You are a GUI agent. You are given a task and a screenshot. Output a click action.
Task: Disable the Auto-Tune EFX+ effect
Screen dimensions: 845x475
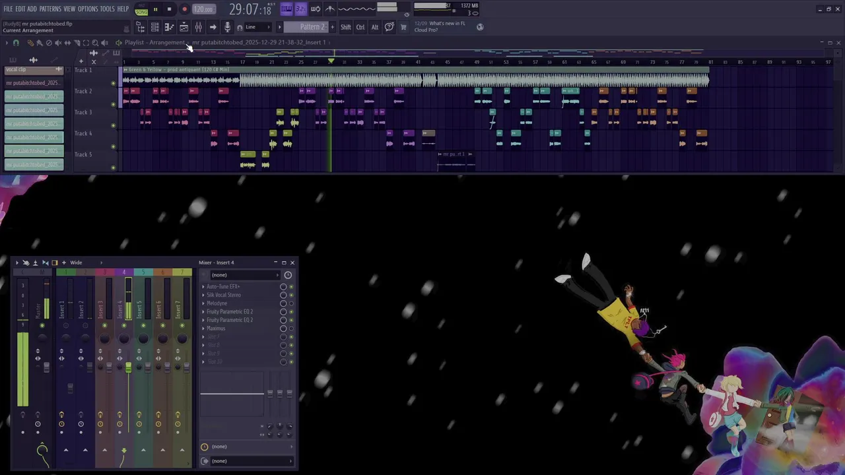(x=291, y=287)
